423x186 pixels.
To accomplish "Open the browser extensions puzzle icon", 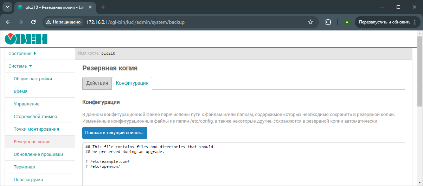I will tap(328, 22).
